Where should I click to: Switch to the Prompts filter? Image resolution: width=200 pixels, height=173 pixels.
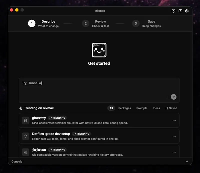pos(142,108)
